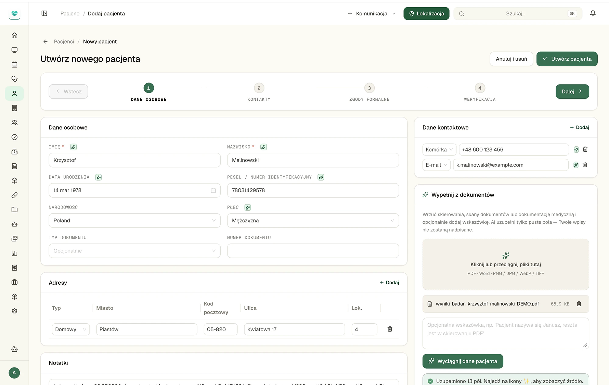Open the document page icon in the sidebar

14,166
